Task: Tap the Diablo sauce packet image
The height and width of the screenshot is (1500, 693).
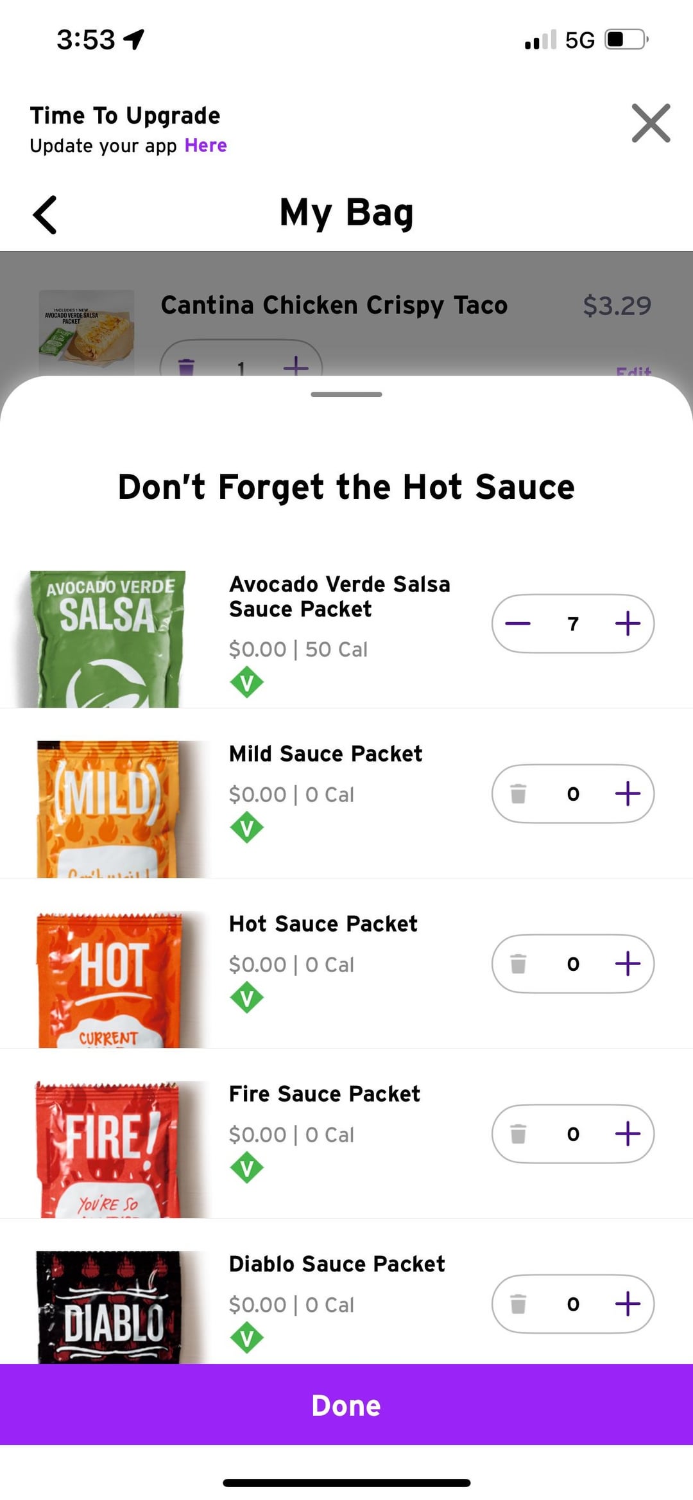Action: [x=108, y=1307]
